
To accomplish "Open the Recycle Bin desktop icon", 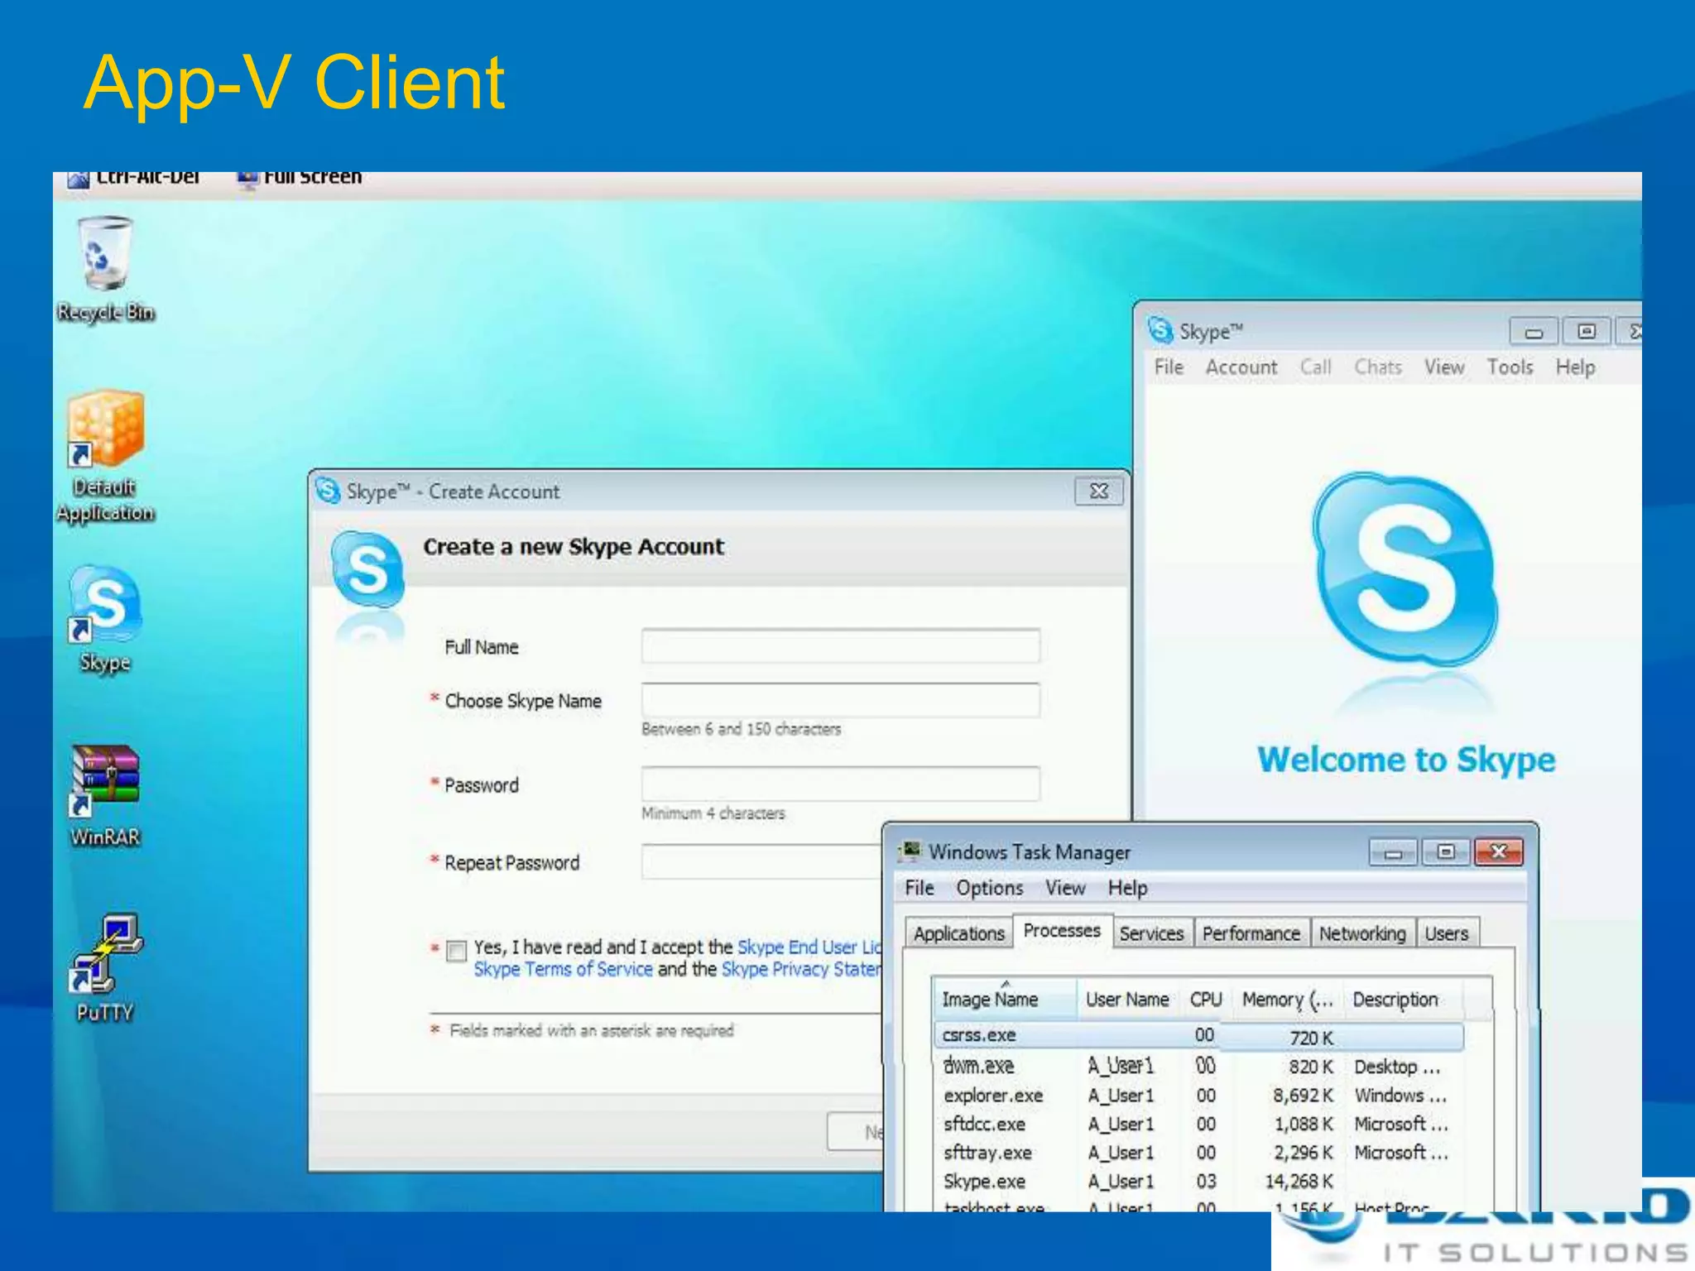I will (x=106, y=269).
